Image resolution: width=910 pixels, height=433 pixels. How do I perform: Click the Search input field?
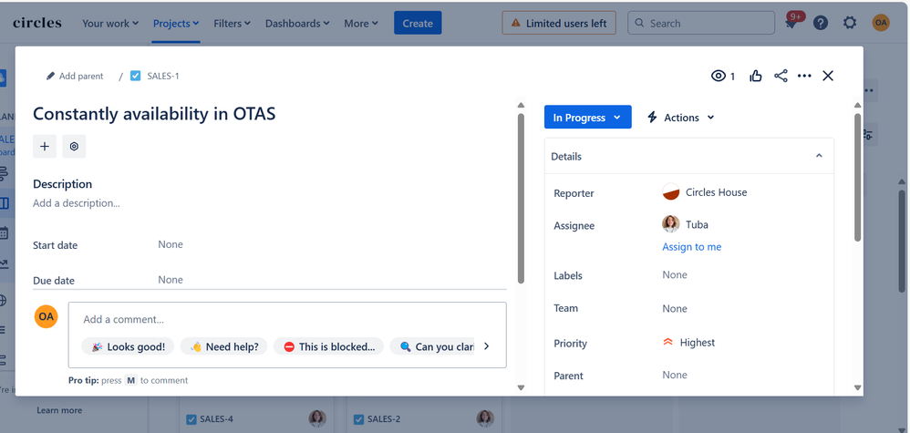tap(701, 23)
